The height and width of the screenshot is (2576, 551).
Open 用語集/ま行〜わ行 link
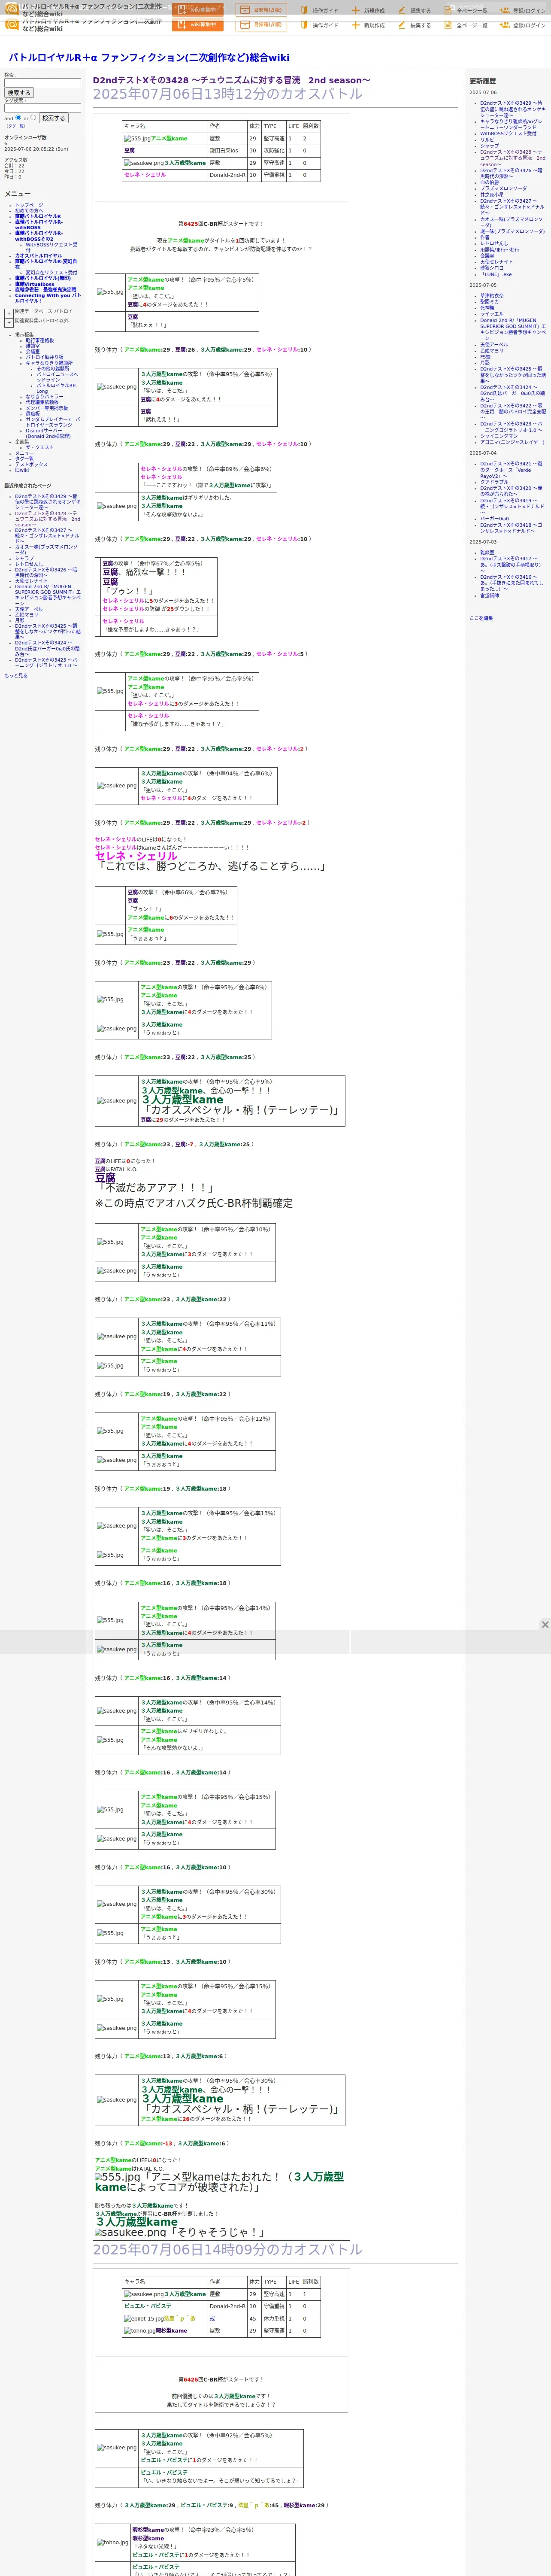[x=499, y=250]
